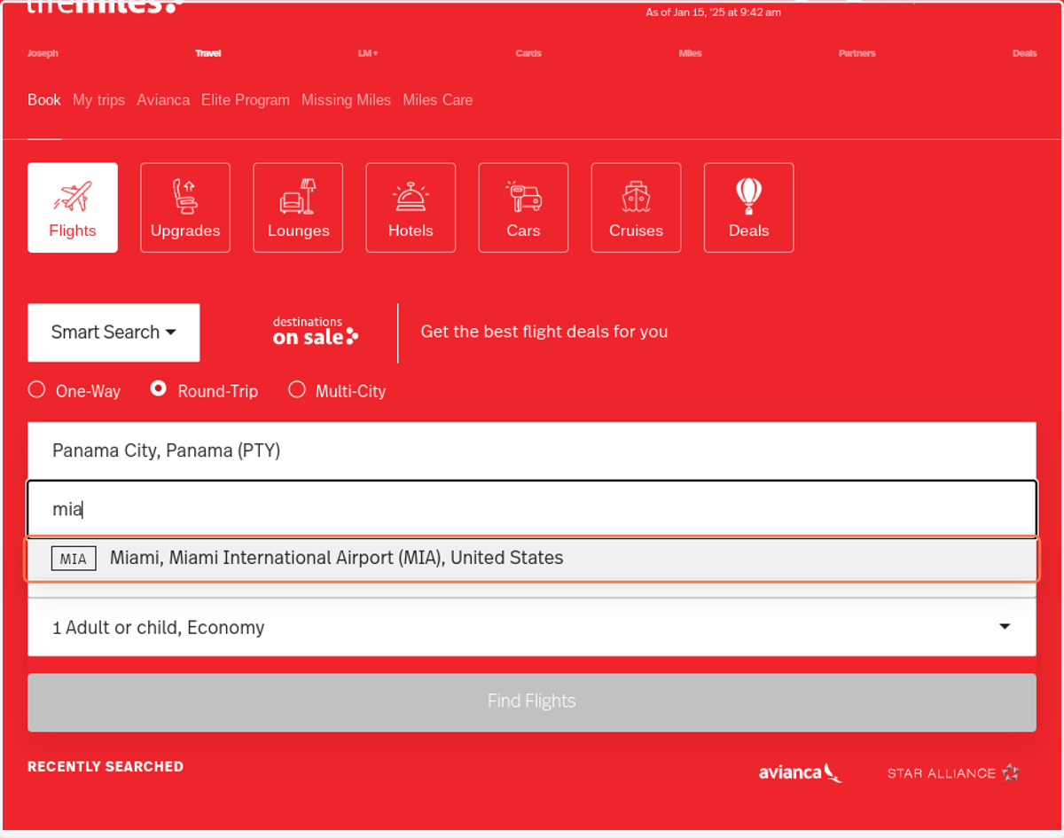Open the Miles top menu
The width and height of the screenshot is (1064, 838).
691,53
